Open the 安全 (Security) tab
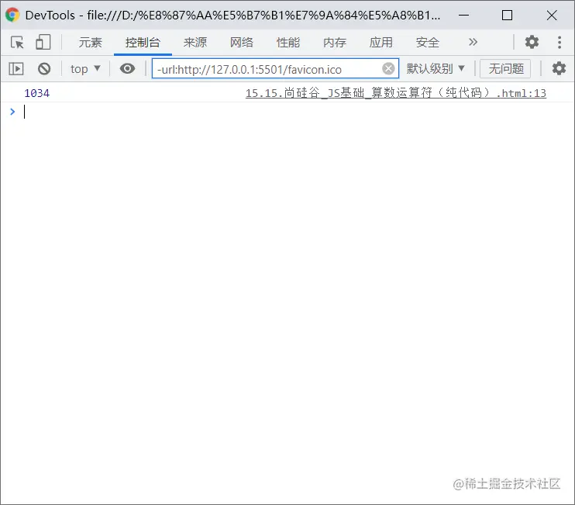The image size is (575, 505). pyautogui.click(x=428, y=42)
